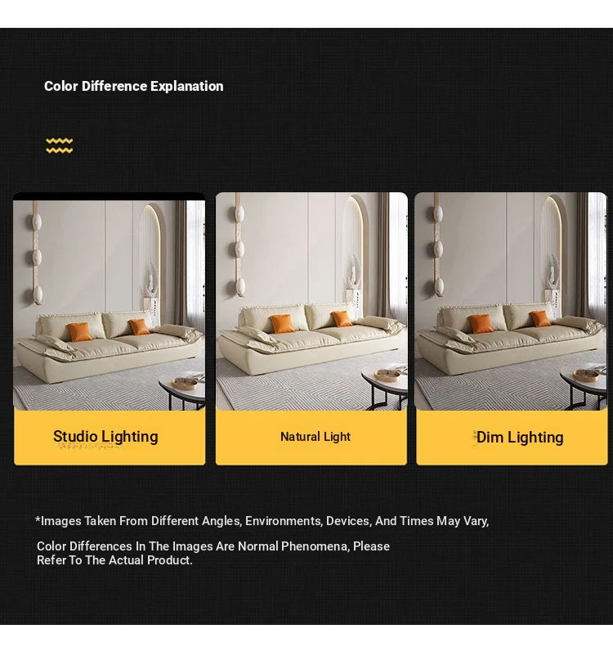Viewport: 613px width, 656px height.
Task: Click the round coffee table in Natural Light image
Action: coord(385,387)
